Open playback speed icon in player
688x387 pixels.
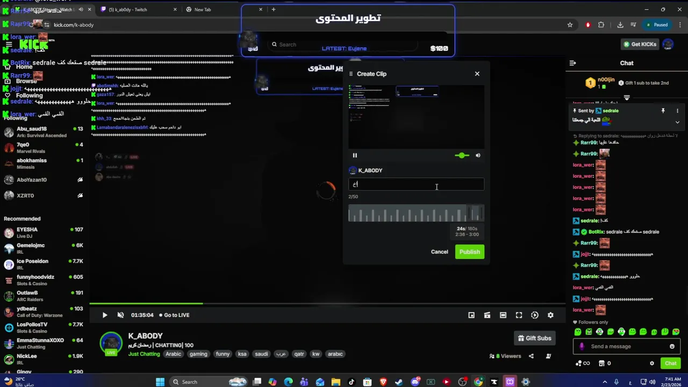tap(535, 315)
